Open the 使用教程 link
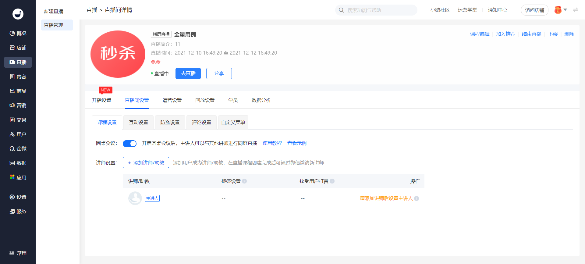This screenshot has height=264, width=585. (272, 143)
